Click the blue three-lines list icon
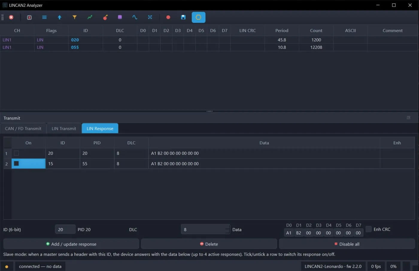 44,17
